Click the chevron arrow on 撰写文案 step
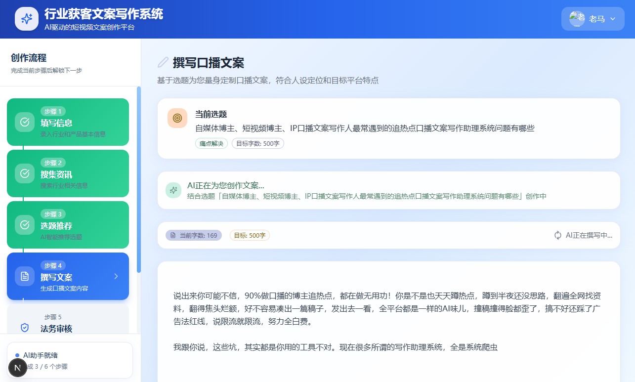 point(116,276)
